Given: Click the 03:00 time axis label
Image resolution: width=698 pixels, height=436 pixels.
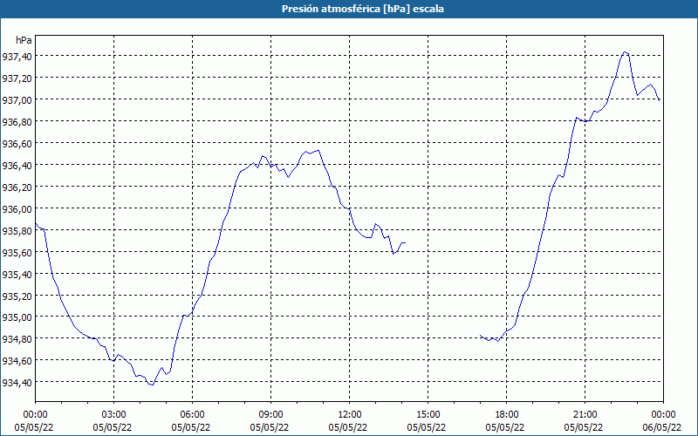Looking at the screenshot, I should pyautogui.click(x=114, y=415).
